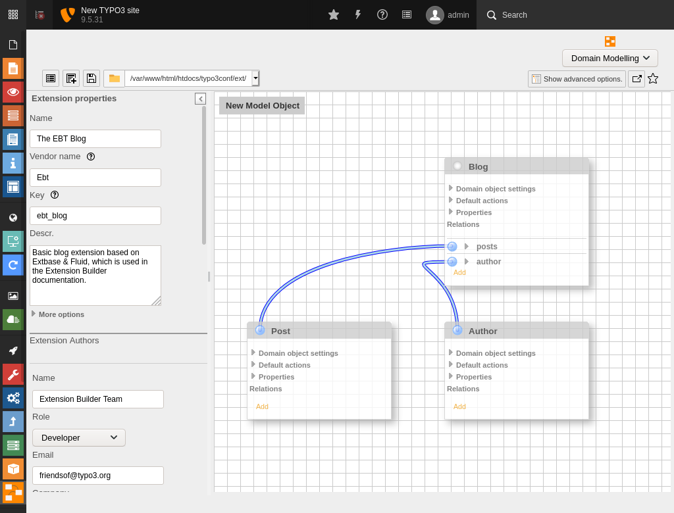Open the bookmarks star in the top bar
The height and width of the screenshot is (513, 674).
tap(334, 14)
